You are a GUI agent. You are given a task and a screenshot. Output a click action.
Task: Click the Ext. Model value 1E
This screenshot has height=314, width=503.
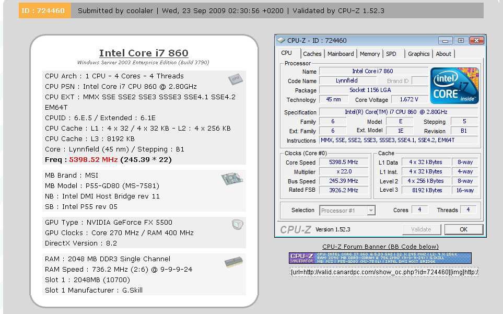(400, 131)
